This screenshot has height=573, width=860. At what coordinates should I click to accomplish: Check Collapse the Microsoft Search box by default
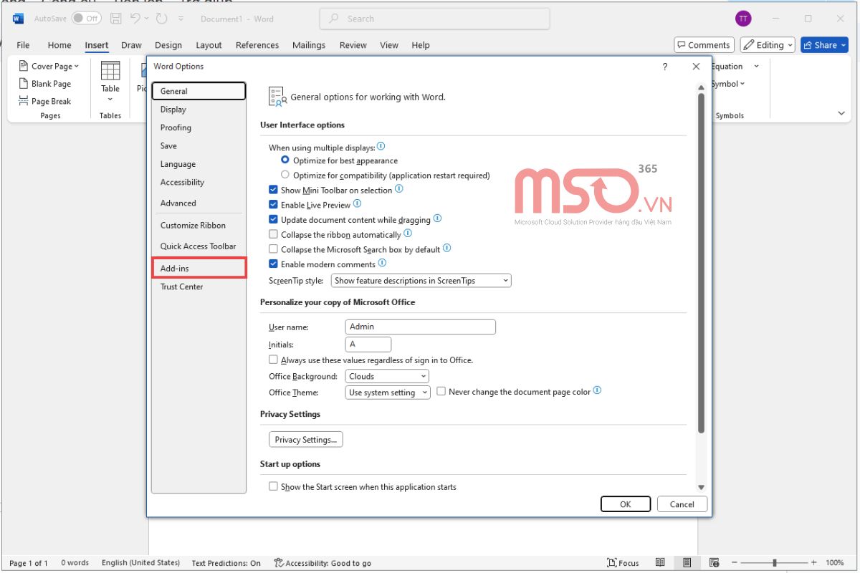pyautogui.click(x=273, y=249)
